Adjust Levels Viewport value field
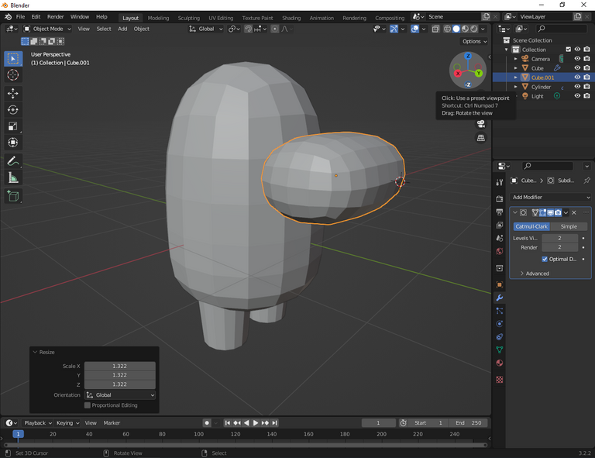 coord(559,238)
